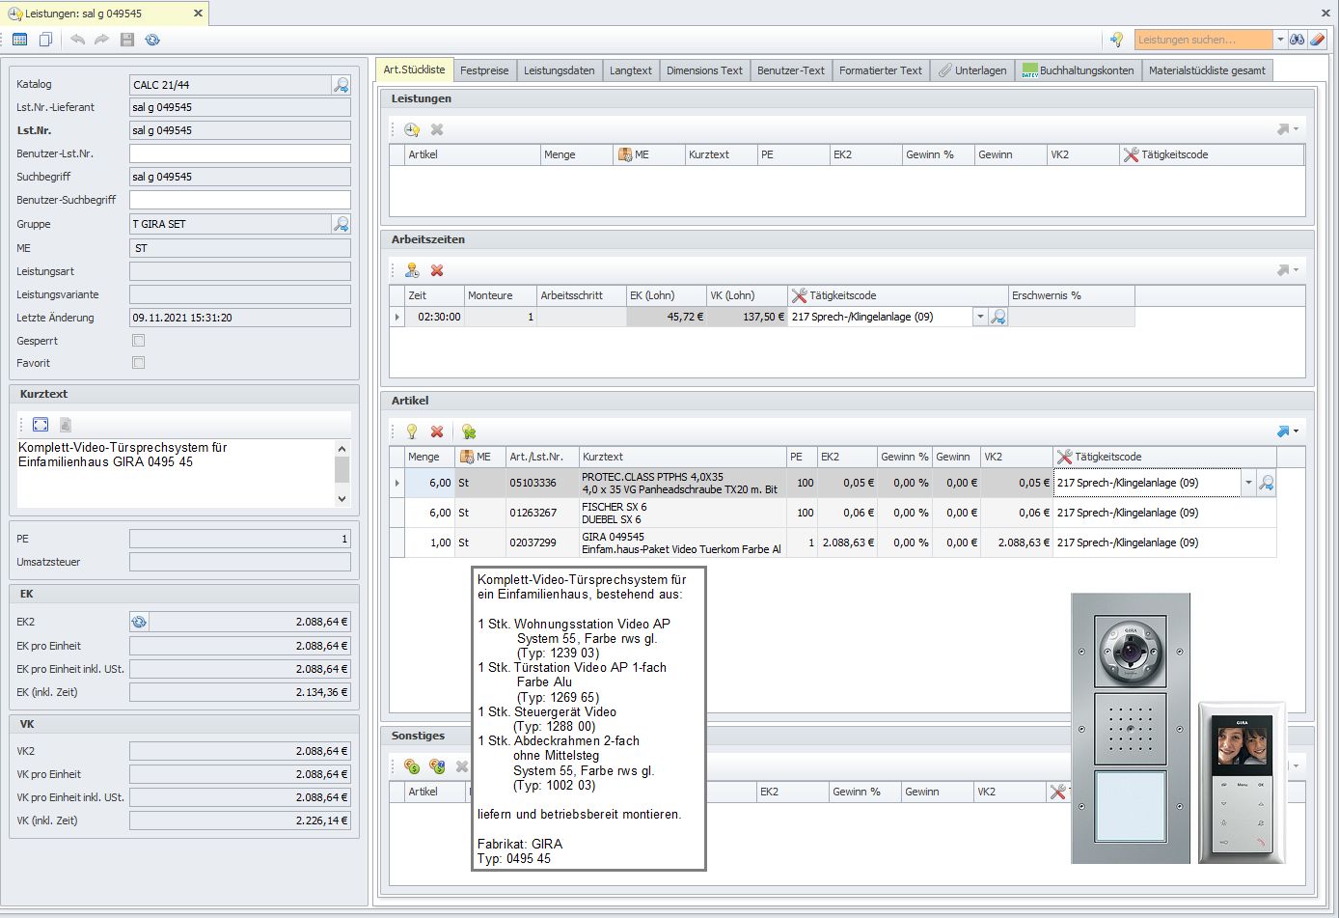Image resolution: width=1339 pixels, height=918 pixels.
Task: Click the second icon in the Sonstiges toolbar
Action: click(x=437, y=766)
